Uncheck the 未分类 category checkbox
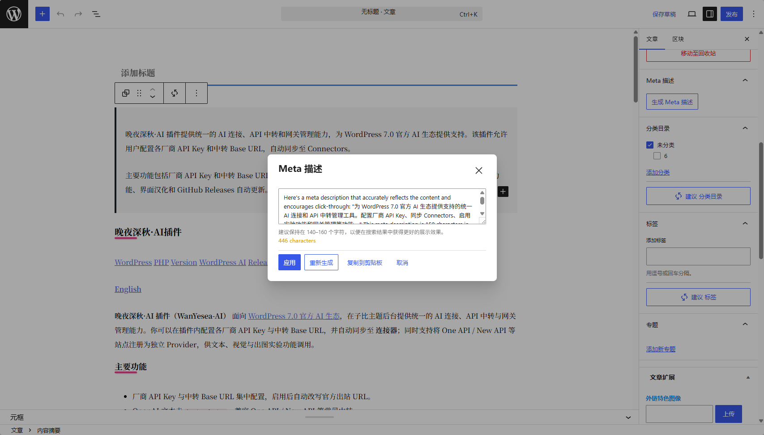Screen dimensions: 764x435 [x=650, y=145]
